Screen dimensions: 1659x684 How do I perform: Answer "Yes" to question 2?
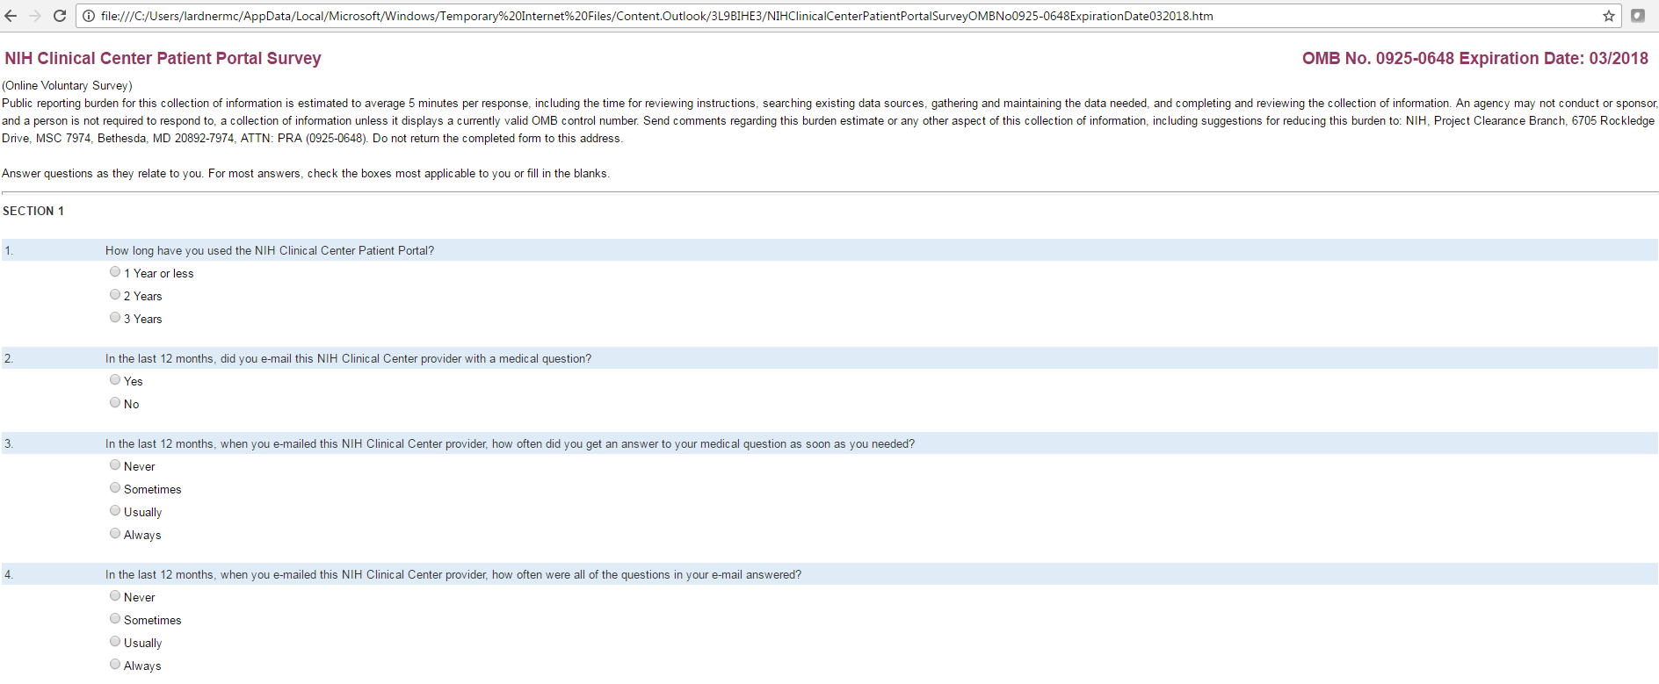click(115, 380)
